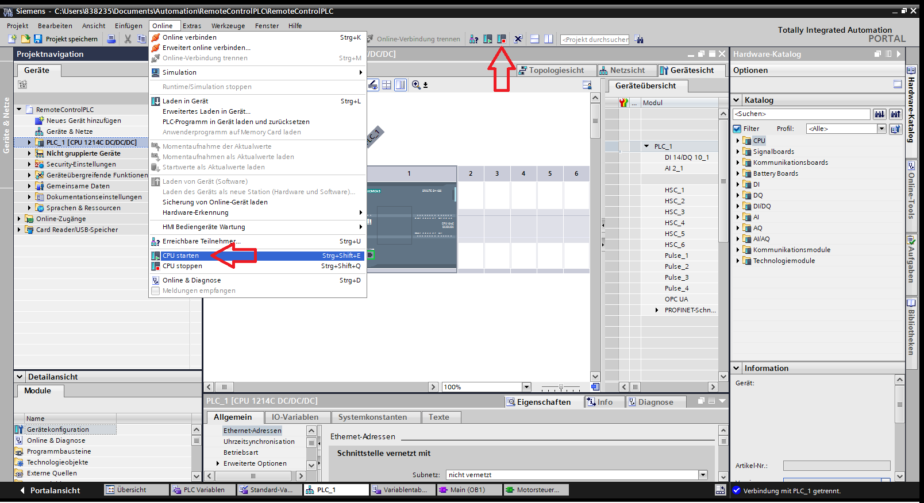Viewport: 924px width, 503px height.
Task: Open PLC Variablen from the taskbar
Action: (202, 490)
